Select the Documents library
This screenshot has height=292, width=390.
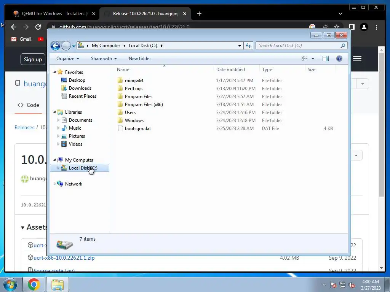point(80,120)
